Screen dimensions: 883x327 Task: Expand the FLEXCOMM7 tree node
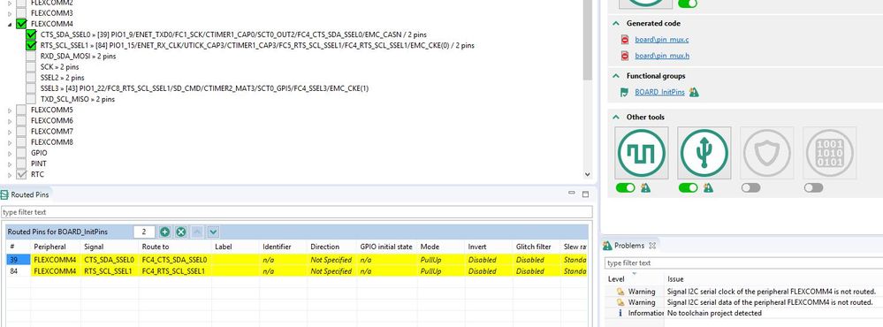[10, 132]
